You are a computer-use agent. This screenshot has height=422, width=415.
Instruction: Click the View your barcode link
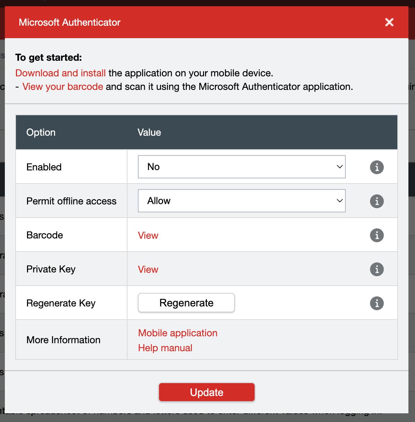click(x=63, y=86)
